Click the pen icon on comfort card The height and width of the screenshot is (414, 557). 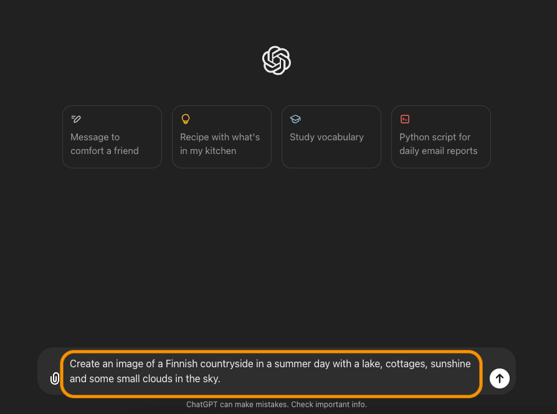[76, 118]
